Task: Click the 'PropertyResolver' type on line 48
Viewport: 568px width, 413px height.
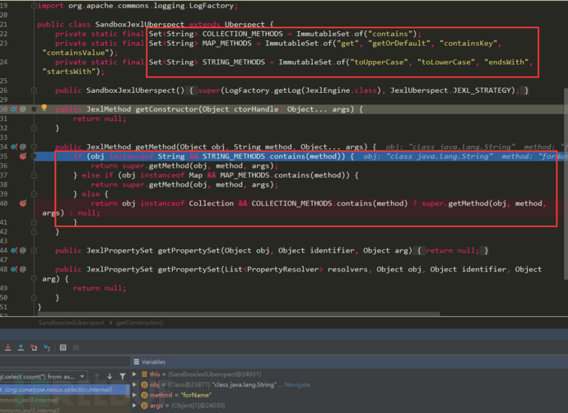Action: click(283, 269)
